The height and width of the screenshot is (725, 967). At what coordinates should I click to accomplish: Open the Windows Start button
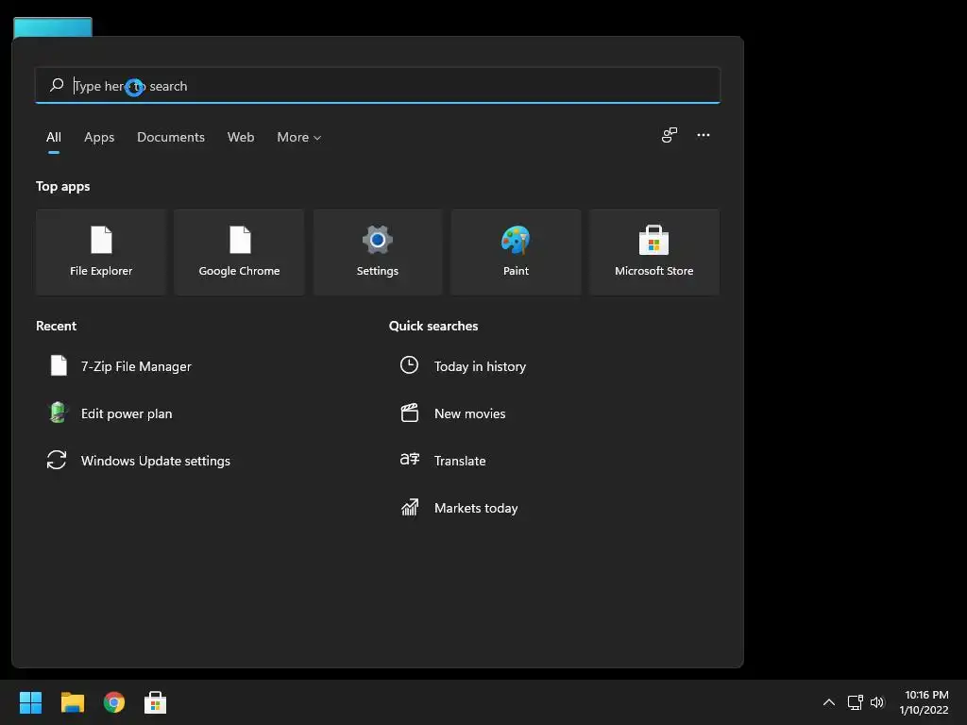[30, 702]
